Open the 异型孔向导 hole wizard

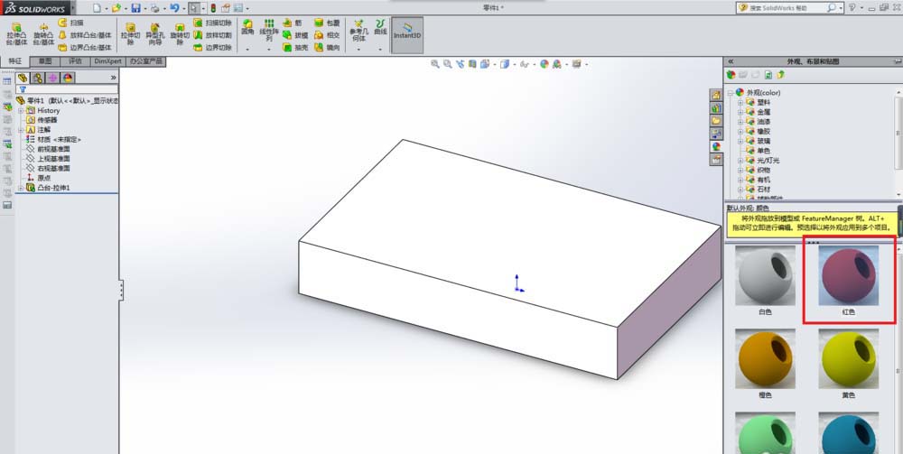point(155,34)
